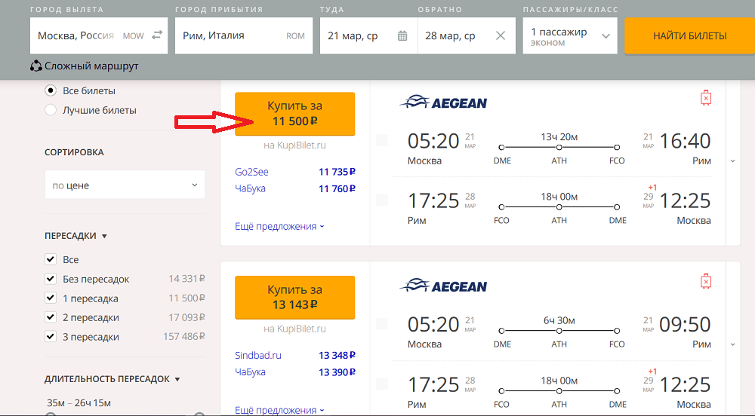Click no-baggage icon on second Aegean ticket

706,281
